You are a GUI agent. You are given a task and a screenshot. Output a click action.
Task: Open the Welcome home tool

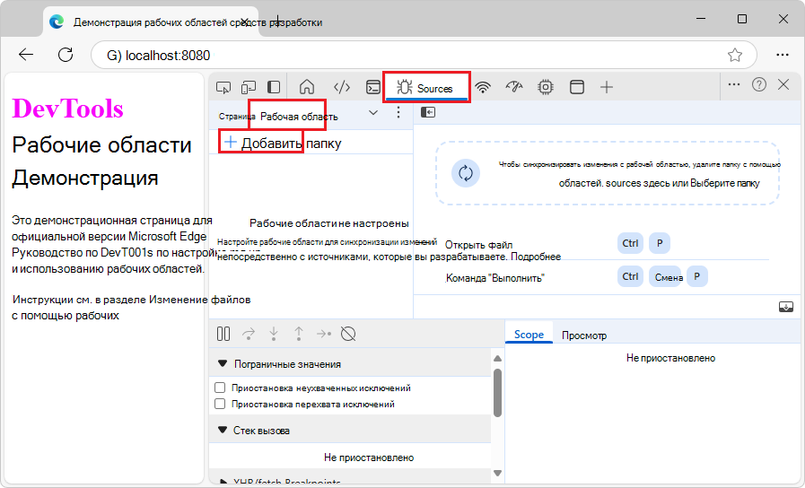pyautogui.click(x=307, y=87)
